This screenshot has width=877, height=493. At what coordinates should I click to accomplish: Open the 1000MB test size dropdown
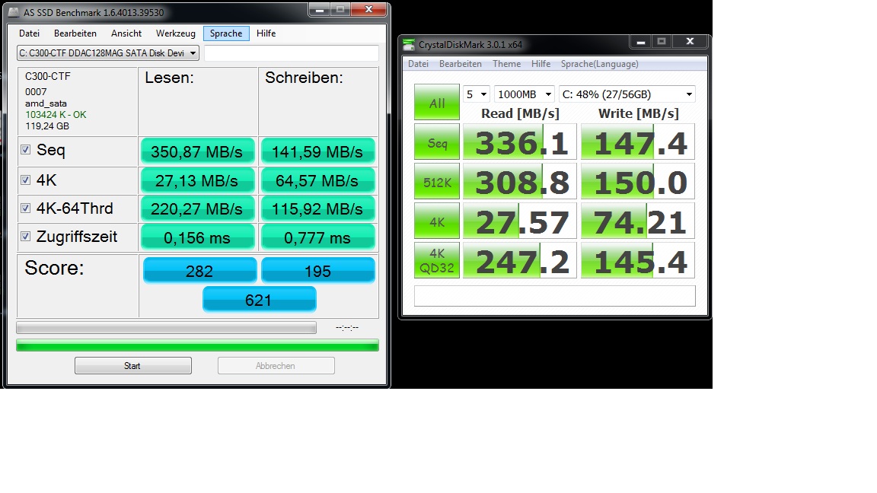pyautogui.click(x=524, y=94)
